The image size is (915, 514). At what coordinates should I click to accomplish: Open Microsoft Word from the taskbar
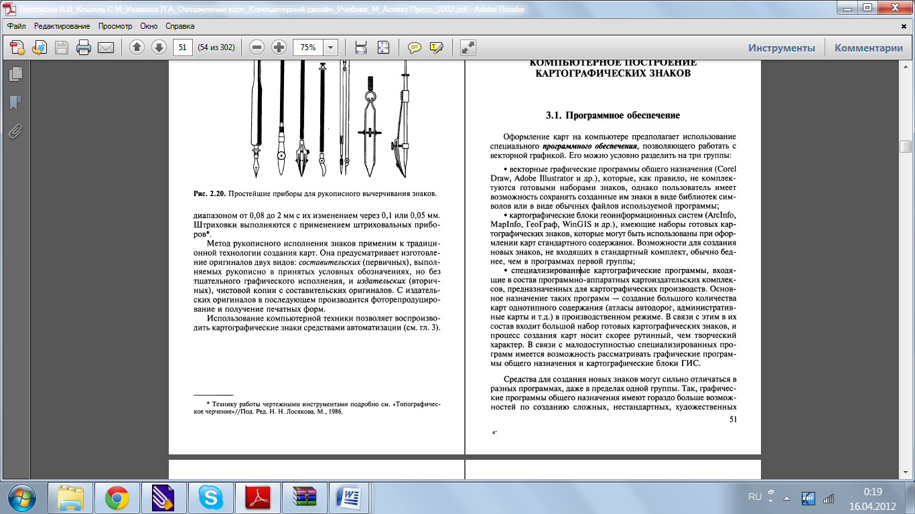(x=349, y=497)
